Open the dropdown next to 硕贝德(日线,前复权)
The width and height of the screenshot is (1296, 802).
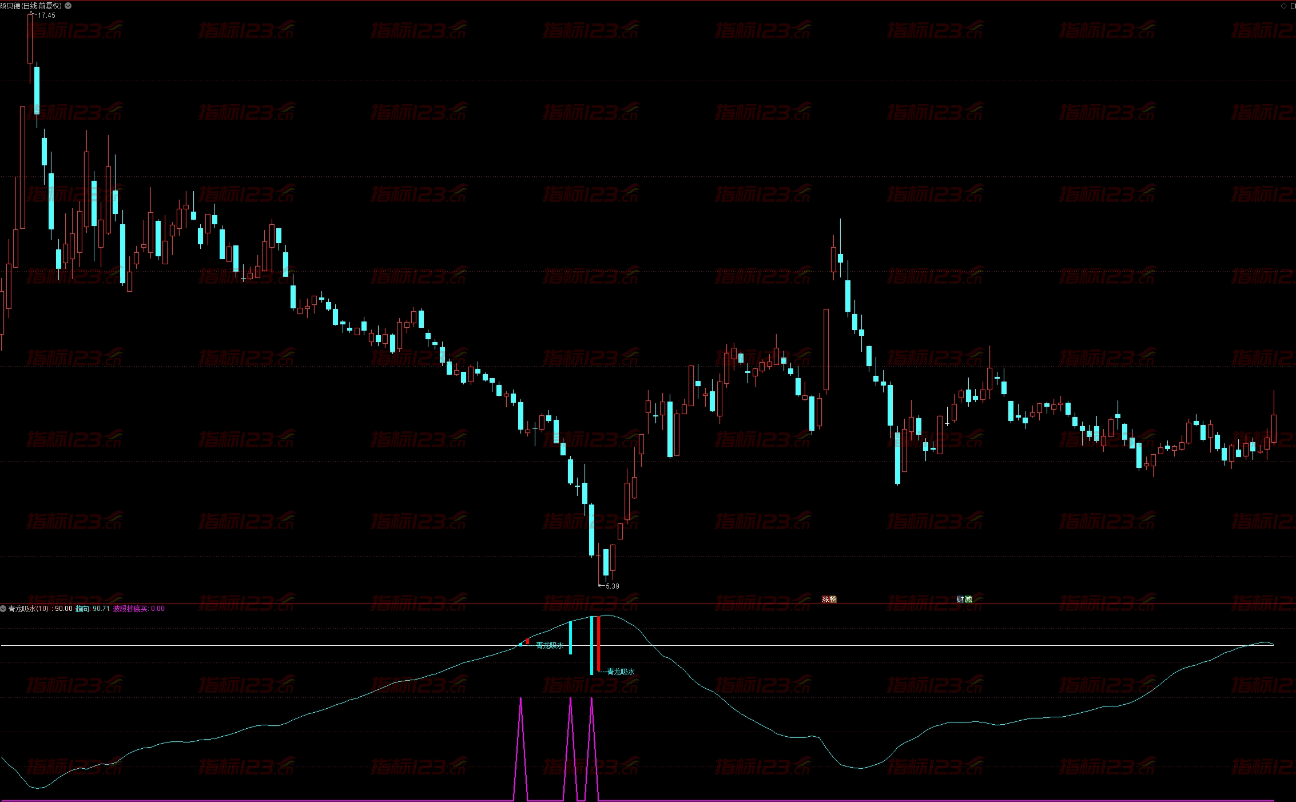tap(68, 6)
